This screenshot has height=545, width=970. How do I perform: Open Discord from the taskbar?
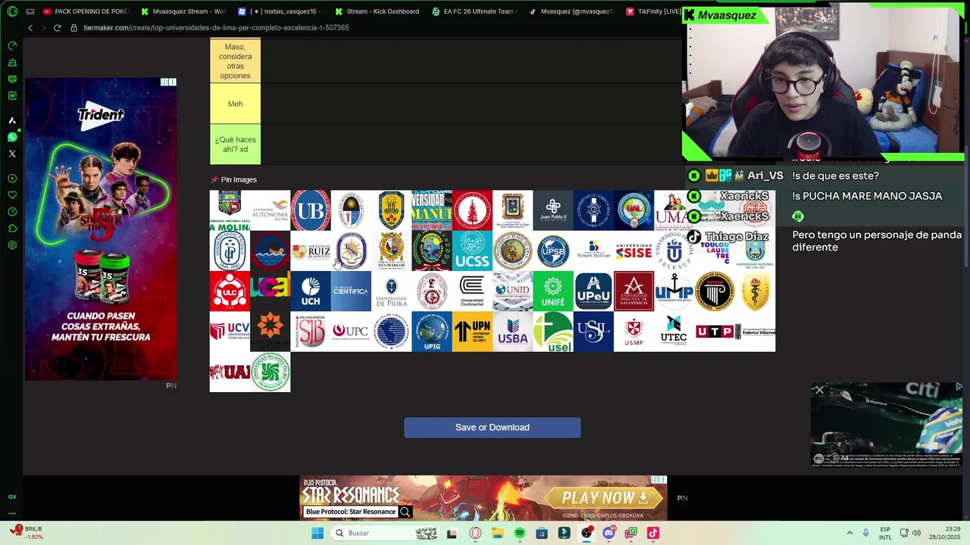tap(609, 533)
